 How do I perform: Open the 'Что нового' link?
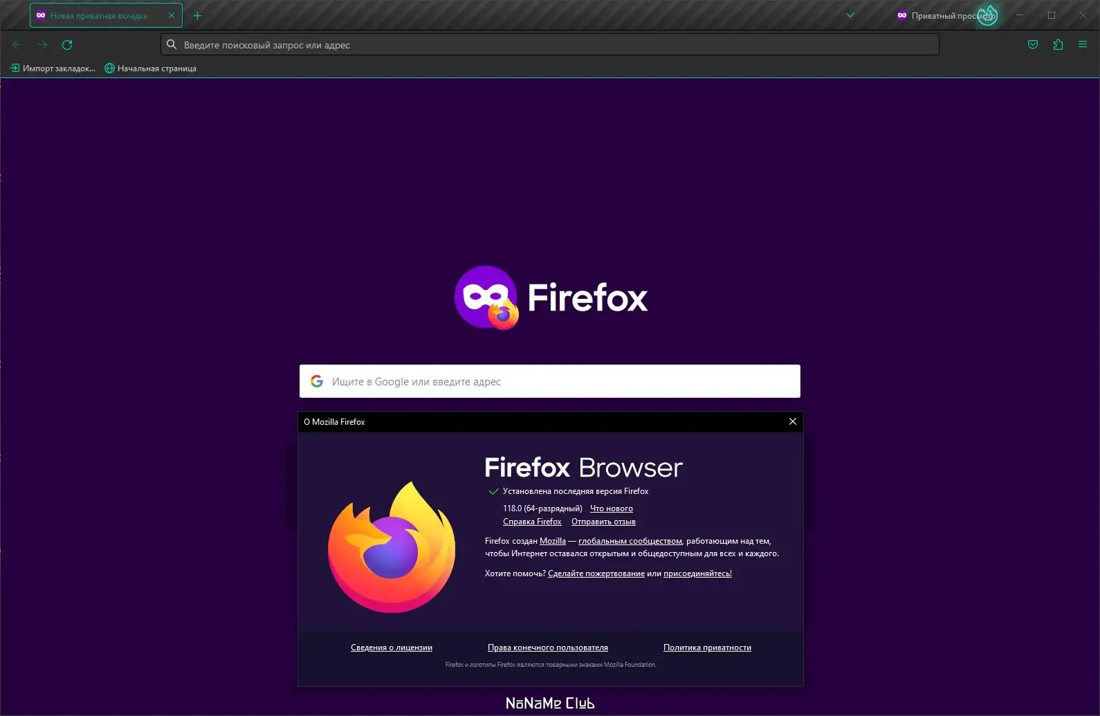click(x=612, y=508)
